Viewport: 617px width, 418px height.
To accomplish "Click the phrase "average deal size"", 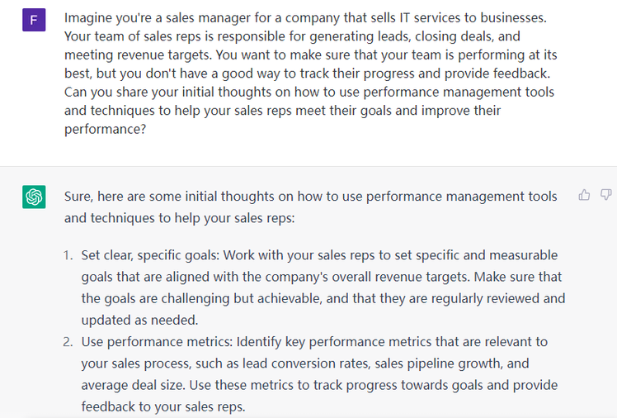I will [x=131, y=385].
